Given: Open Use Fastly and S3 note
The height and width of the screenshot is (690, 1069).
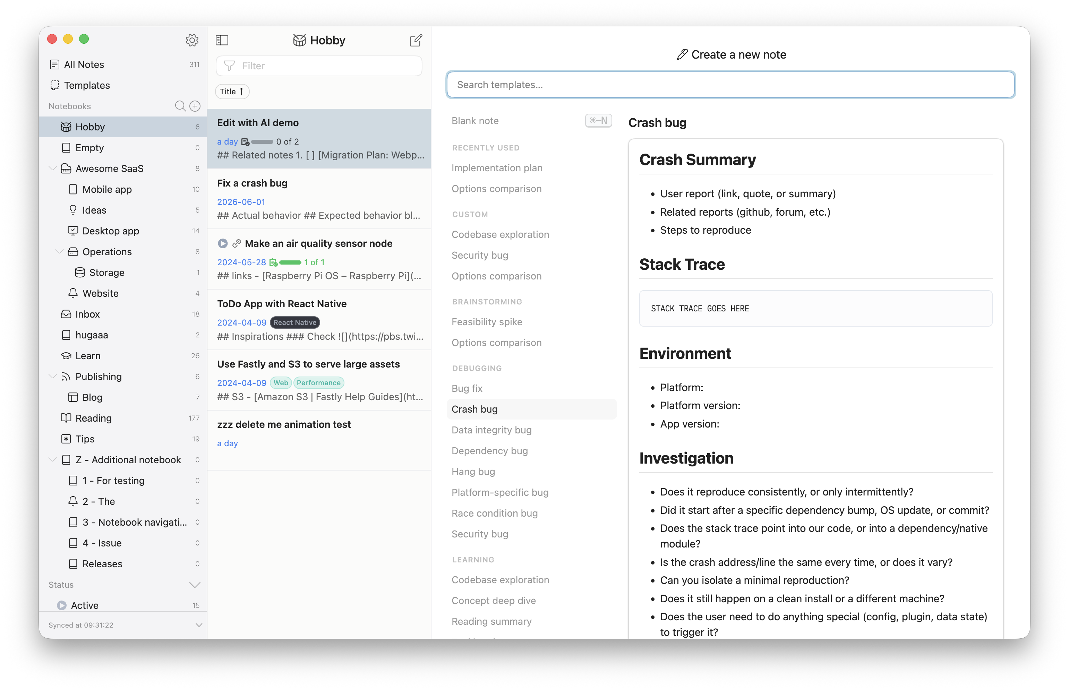Looking at the screenshot, I should (x=319, y=380).
